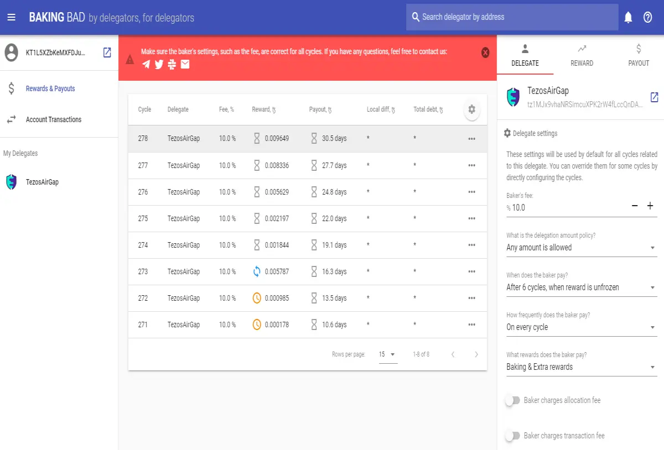Screen dimensions: 664x450
Task: Click the Payout column header
Action: click(320, 109)
